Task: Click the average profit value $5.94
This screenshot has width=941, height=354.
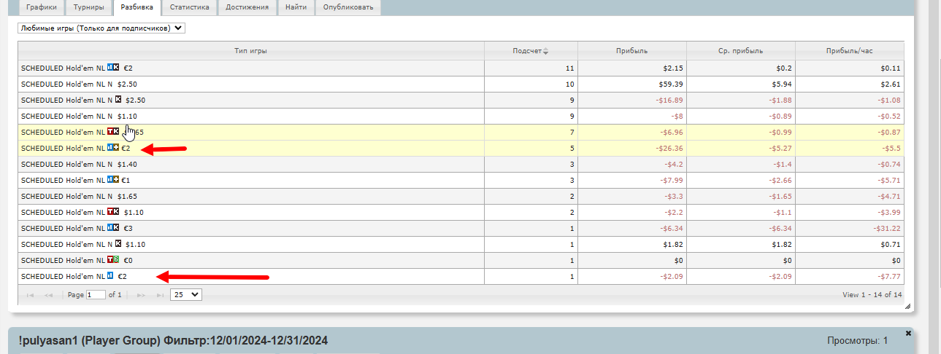Action: coord(782,84)
